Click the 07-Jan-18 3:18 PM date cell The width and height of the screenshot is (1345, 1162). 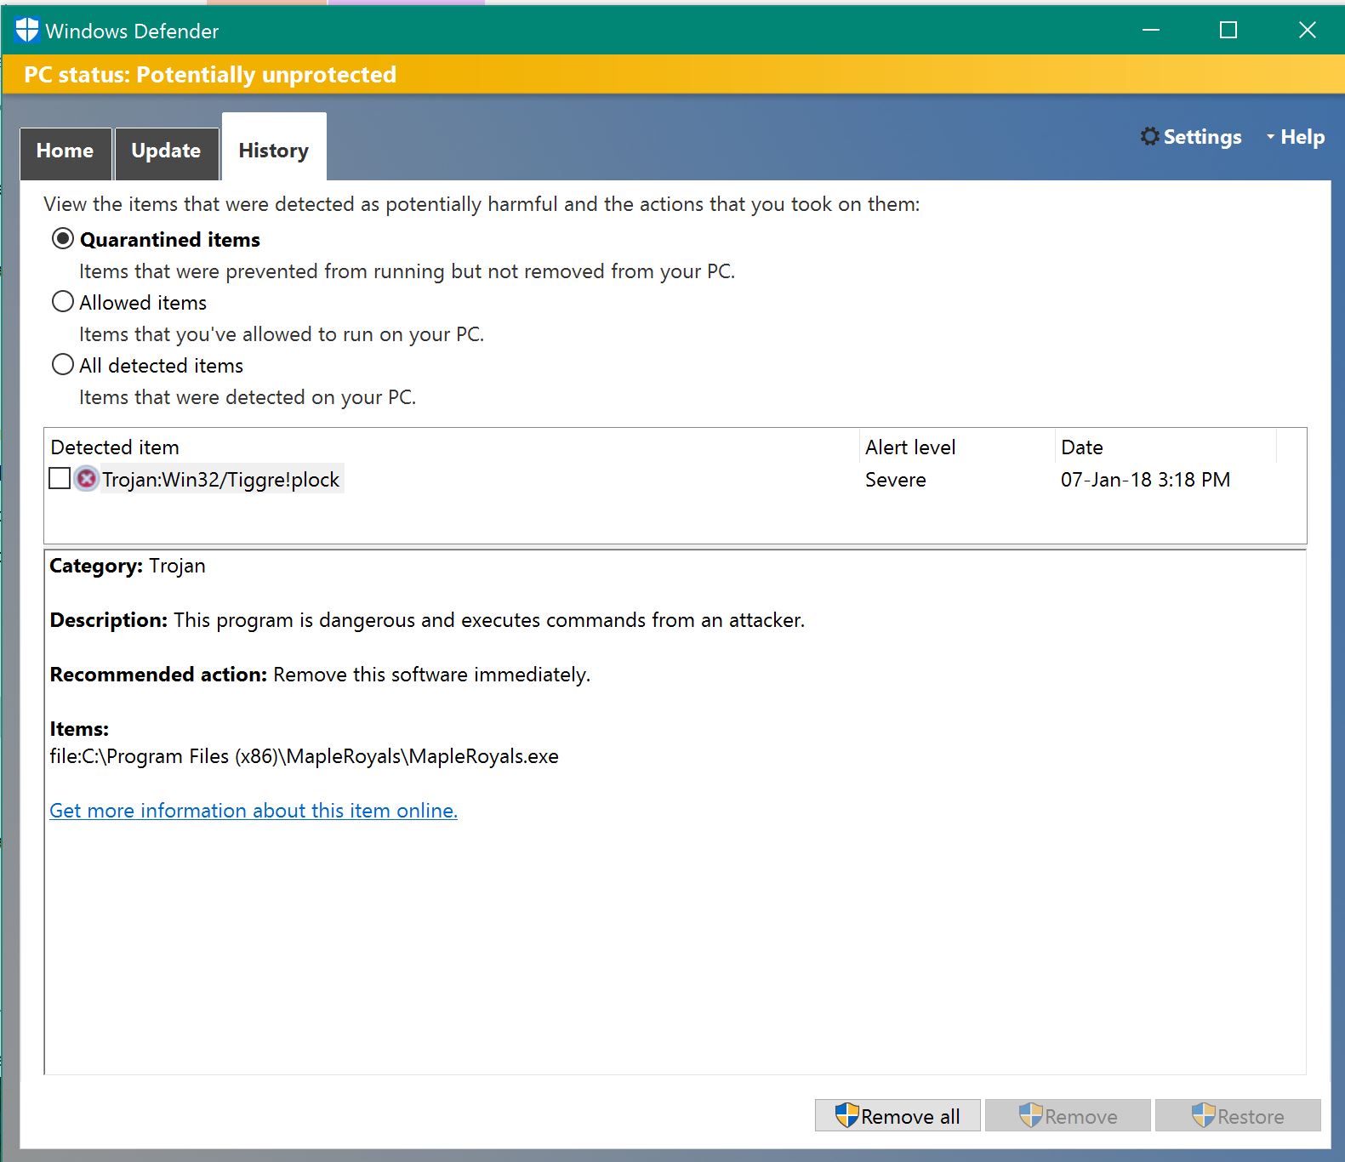coord(1145,479)
